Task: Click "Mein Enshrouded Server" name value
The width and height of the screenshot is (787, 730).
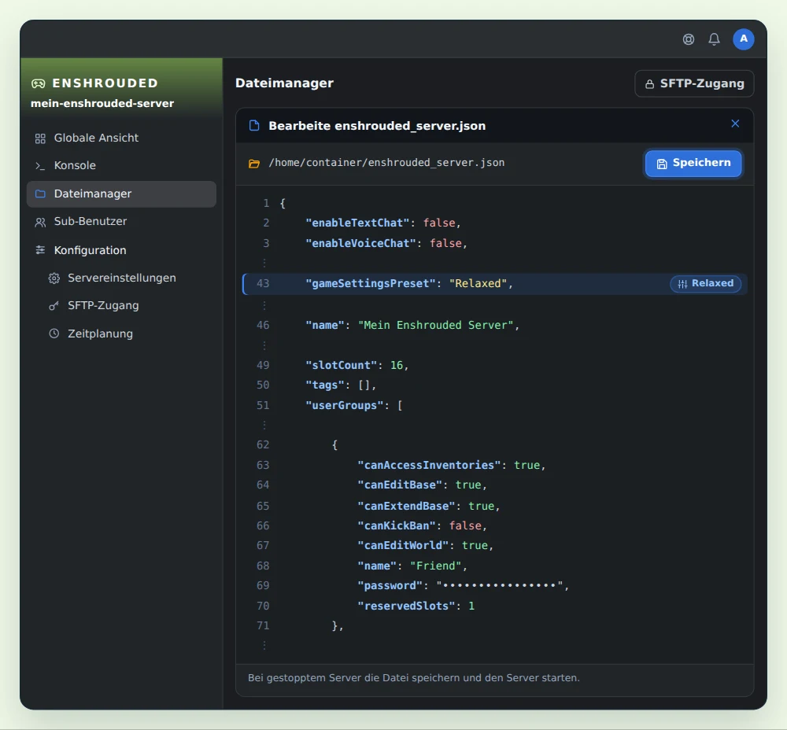Action: click(x=436, y=325)
